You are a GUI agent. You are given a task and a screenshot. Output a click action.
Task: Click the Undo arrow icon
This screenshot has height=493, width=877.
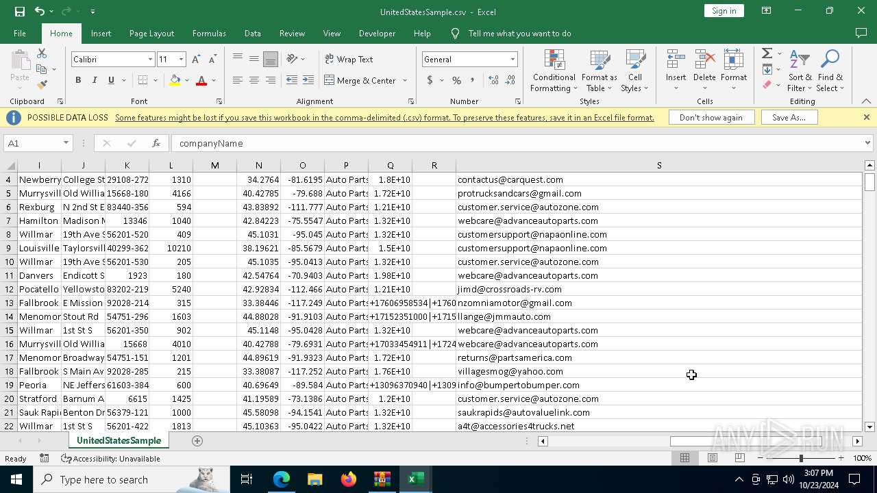pos(39,12)
